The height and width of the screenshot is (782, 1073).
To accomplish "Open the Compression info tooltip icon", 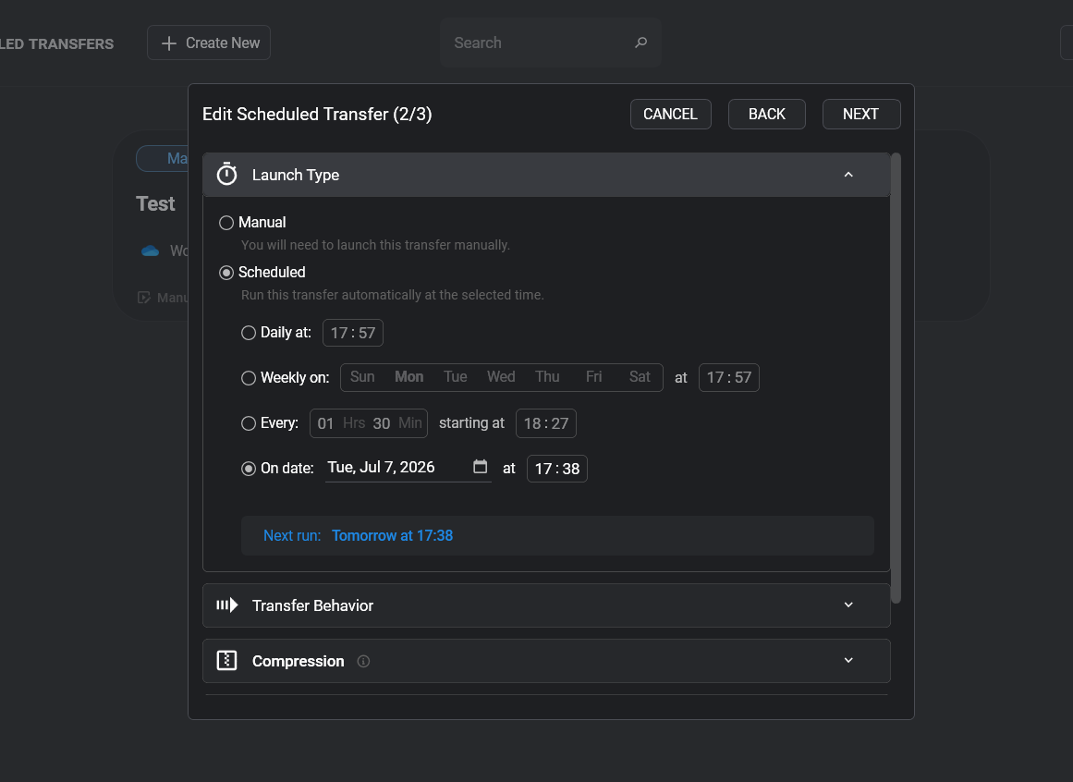I will click(363, 661).
